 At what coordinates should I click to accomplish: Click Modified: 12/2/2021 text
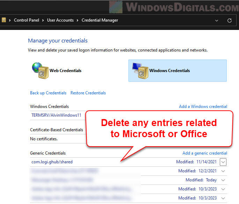197,171
